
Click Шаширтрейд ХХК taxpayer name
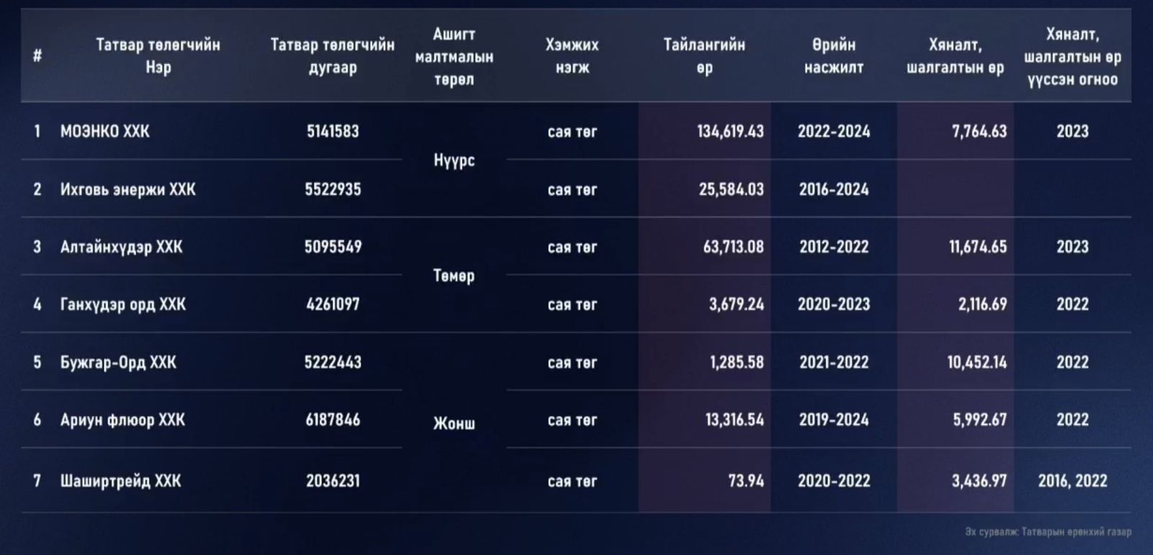point(120,481)
